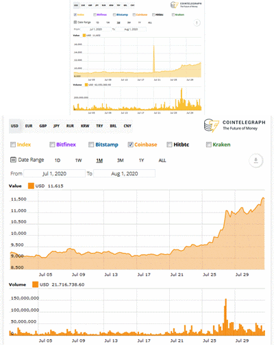The width and height of the screenshot is (274, 346).
Task: Enable the Index checkbox in the large chart
Action: pyautogui.click(x=13, y=145)
